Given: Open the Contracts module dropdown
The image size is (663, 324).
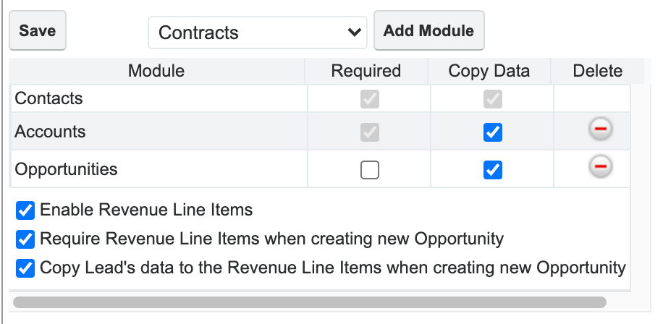Looking at the screenshot, I should coord(258,33).
